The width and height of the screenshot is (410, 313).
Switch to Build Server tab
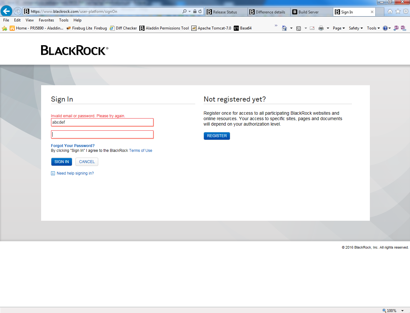click(312, 12)
